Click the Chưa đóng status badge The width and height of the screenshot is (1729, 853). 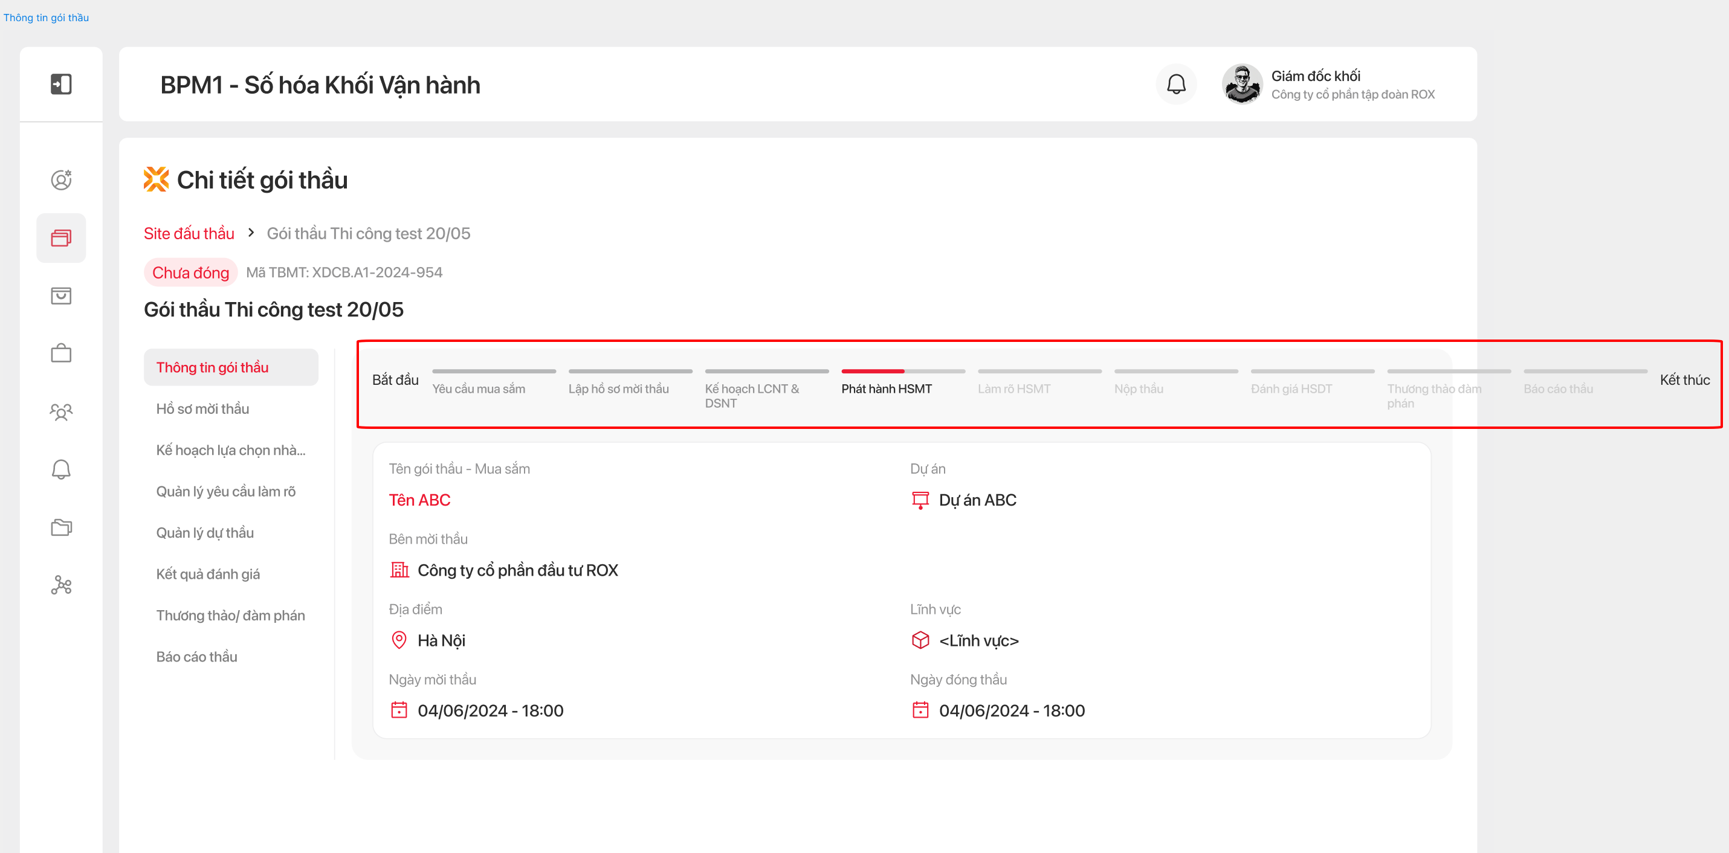(190, 272)
